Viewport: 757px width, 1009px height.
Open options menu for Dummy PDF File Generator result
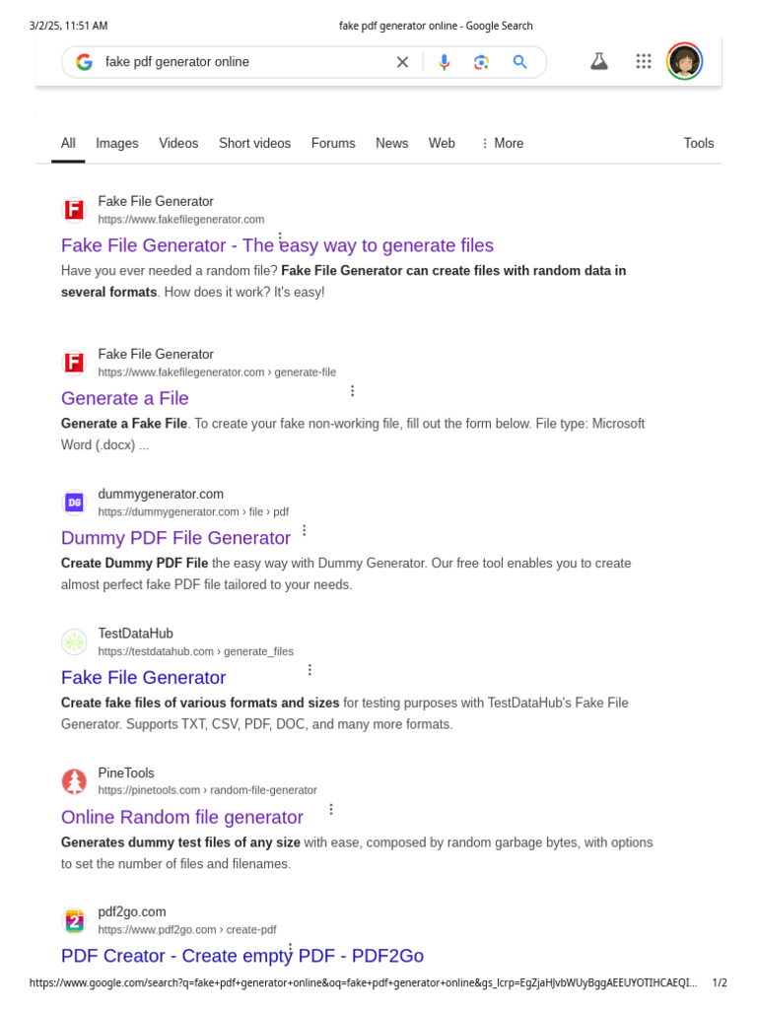coord(305,530)
